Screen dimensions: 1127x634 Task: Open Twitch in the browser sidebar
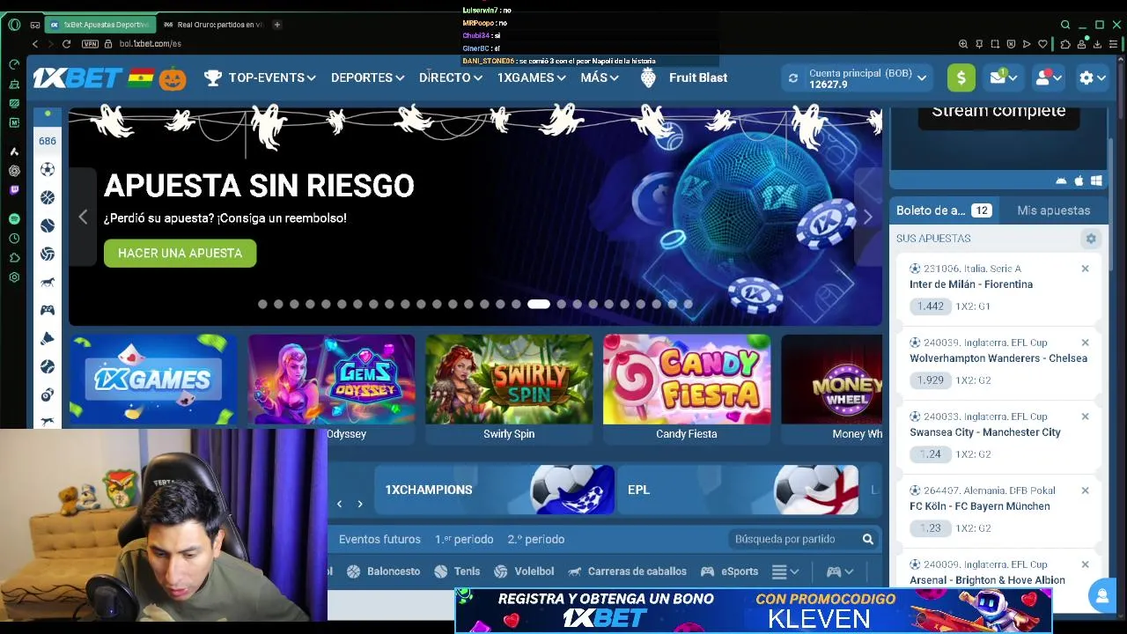coord(14,189)
